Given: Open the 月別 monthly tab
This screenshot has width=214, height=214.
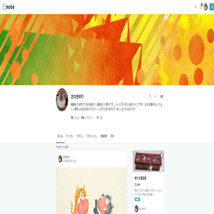Looking at the screenshot, I should click(x=112, y=136).
